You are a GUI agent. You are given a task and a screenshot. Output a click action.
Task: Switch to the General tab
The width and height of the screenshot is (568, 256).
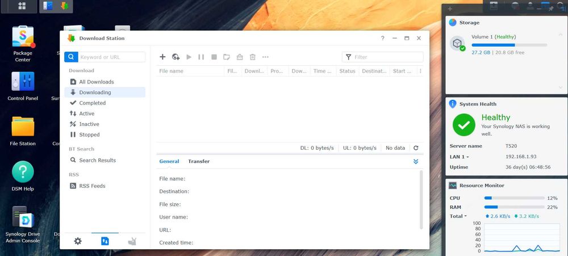click(169, 161)
